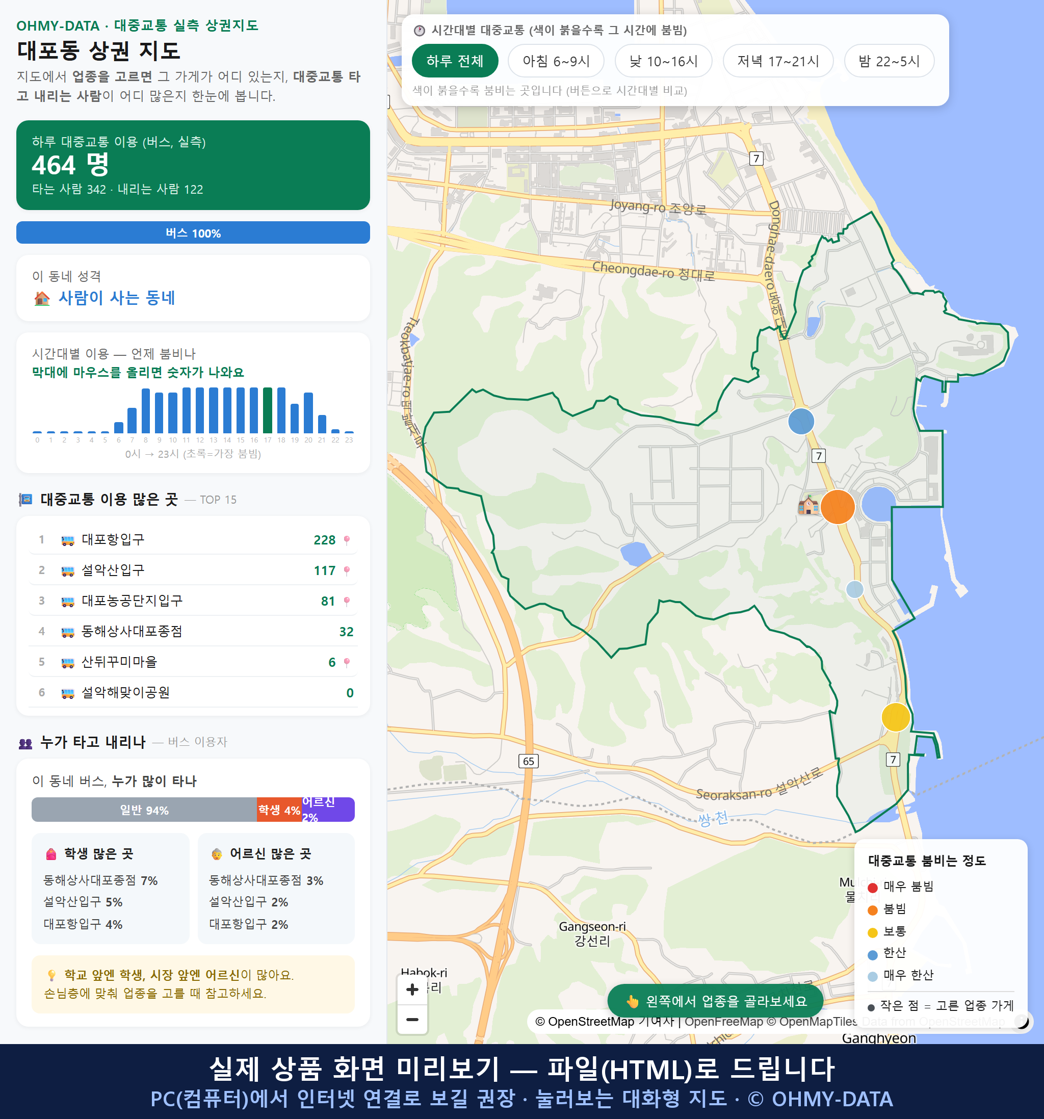Select the 아침 6~9시 time filter
The width and height of the screenshot is (1044, 1119).
[x=556, y=61]
